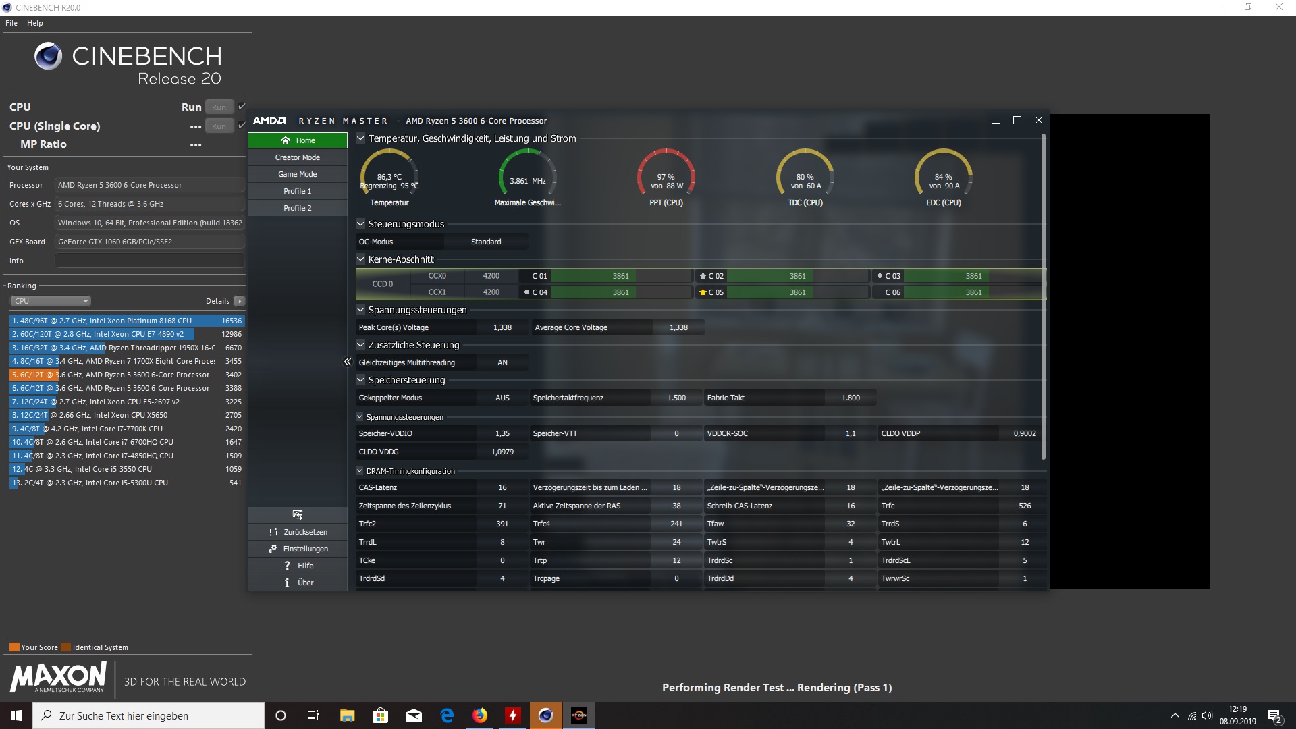This screenshot has width=1296, height=729.
Task: Select the Game Mode profile
Action: 298,174
